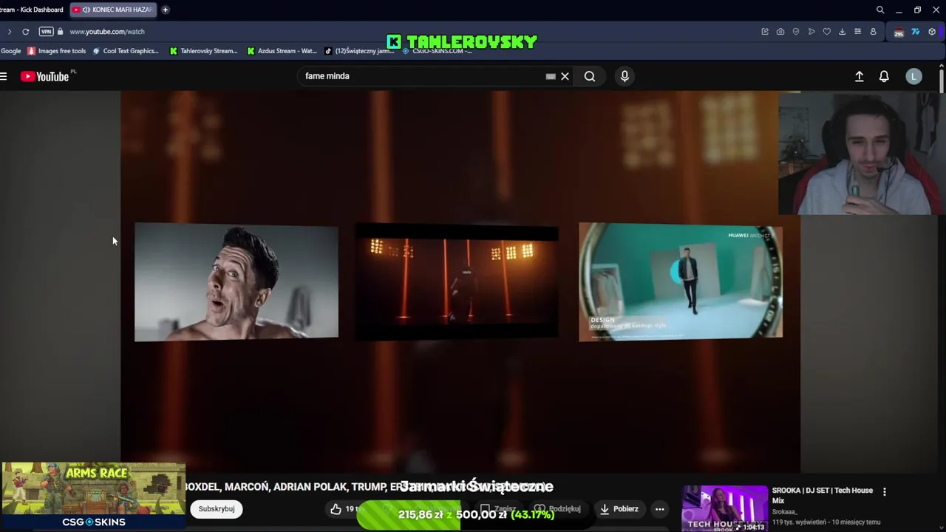
Task: Go forward with browser arrow
Action: click(9, 32)
